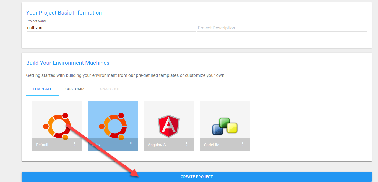The image size is (378, 182).
Task: Open the three-dot menu on the blue template
Action: 131,144
